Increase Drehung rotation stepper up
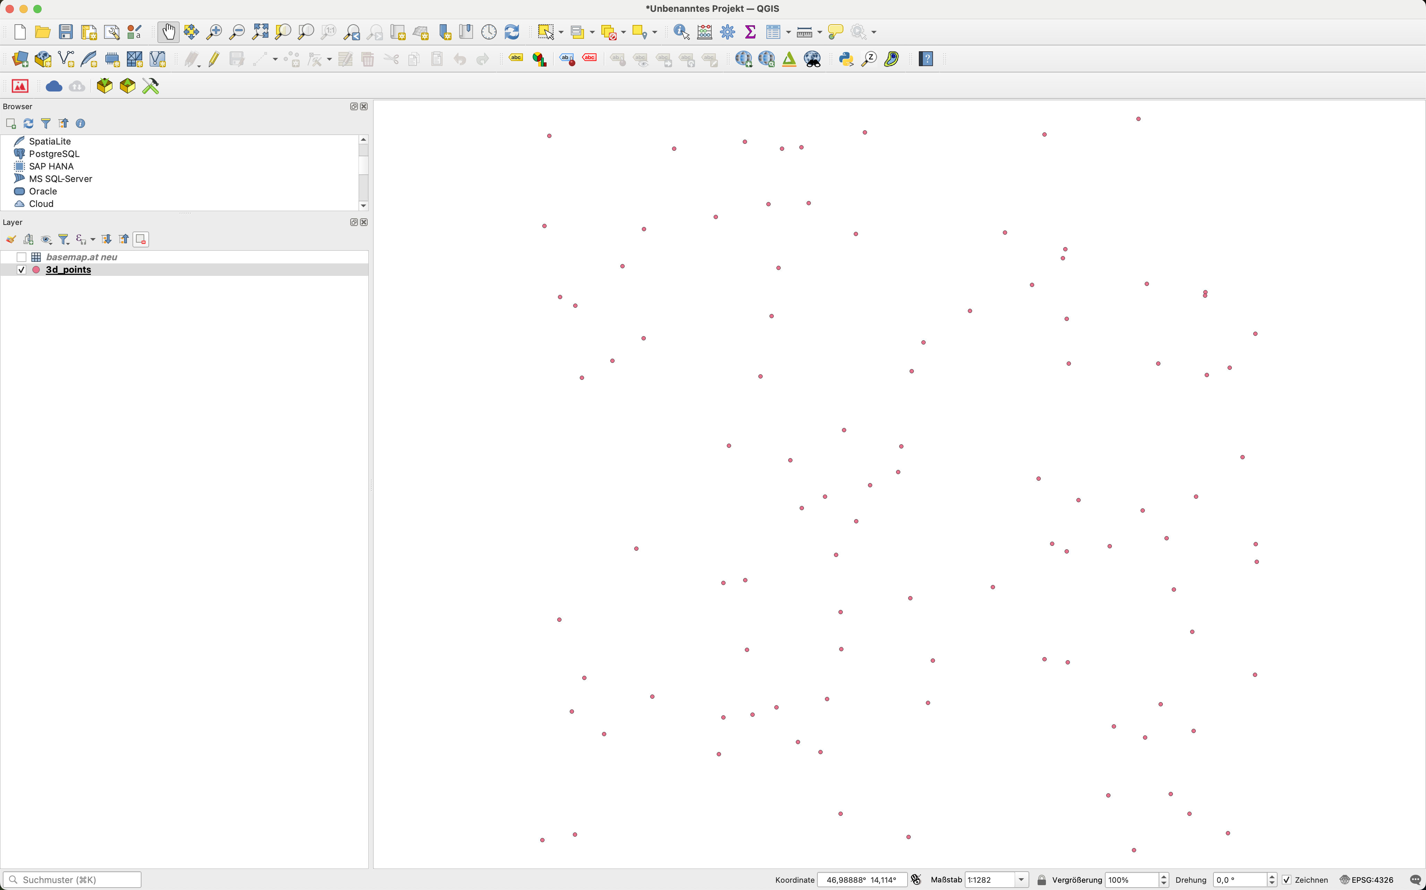 pos(1272,876)
